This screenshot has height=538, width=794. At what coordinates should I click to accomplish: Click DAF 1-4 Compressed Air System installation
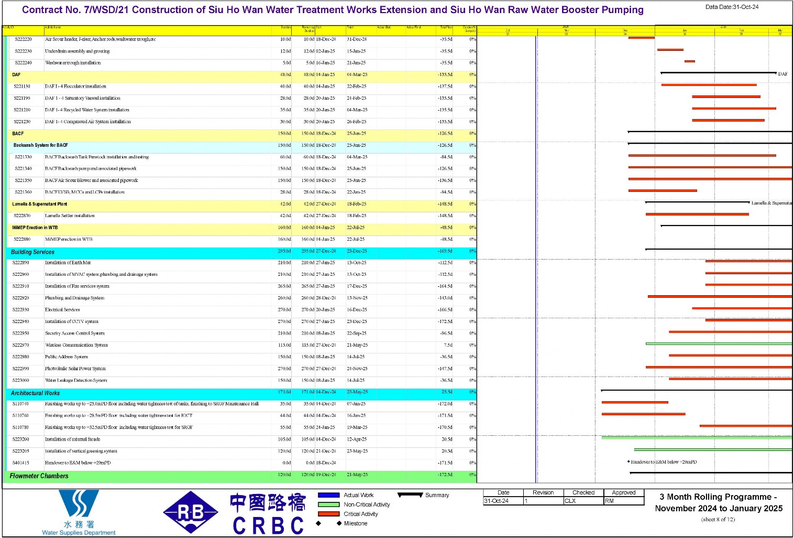click(x=88, y=122)
